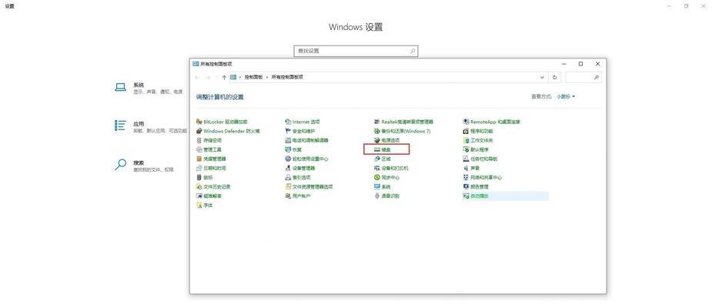Open 疑难解答 control panel item

point(209,196)
